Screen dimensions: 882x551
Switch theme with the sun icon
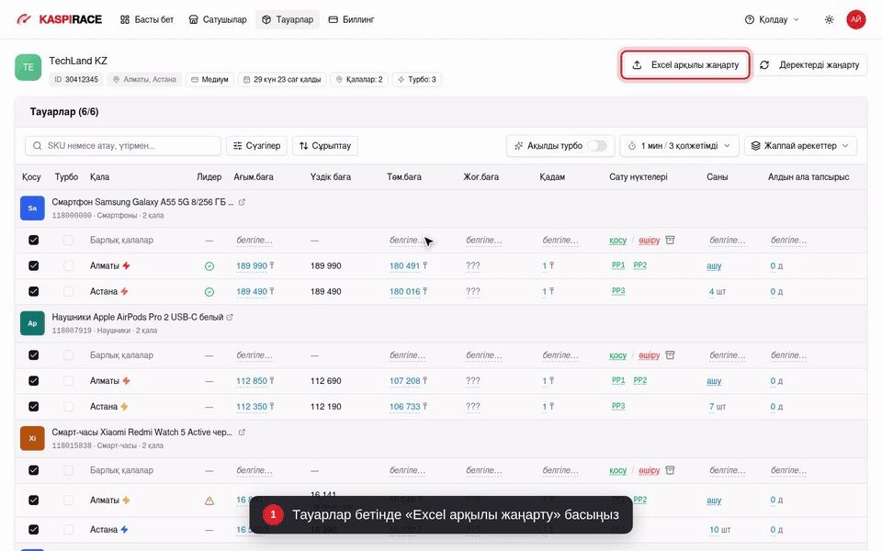click(829, 19)
